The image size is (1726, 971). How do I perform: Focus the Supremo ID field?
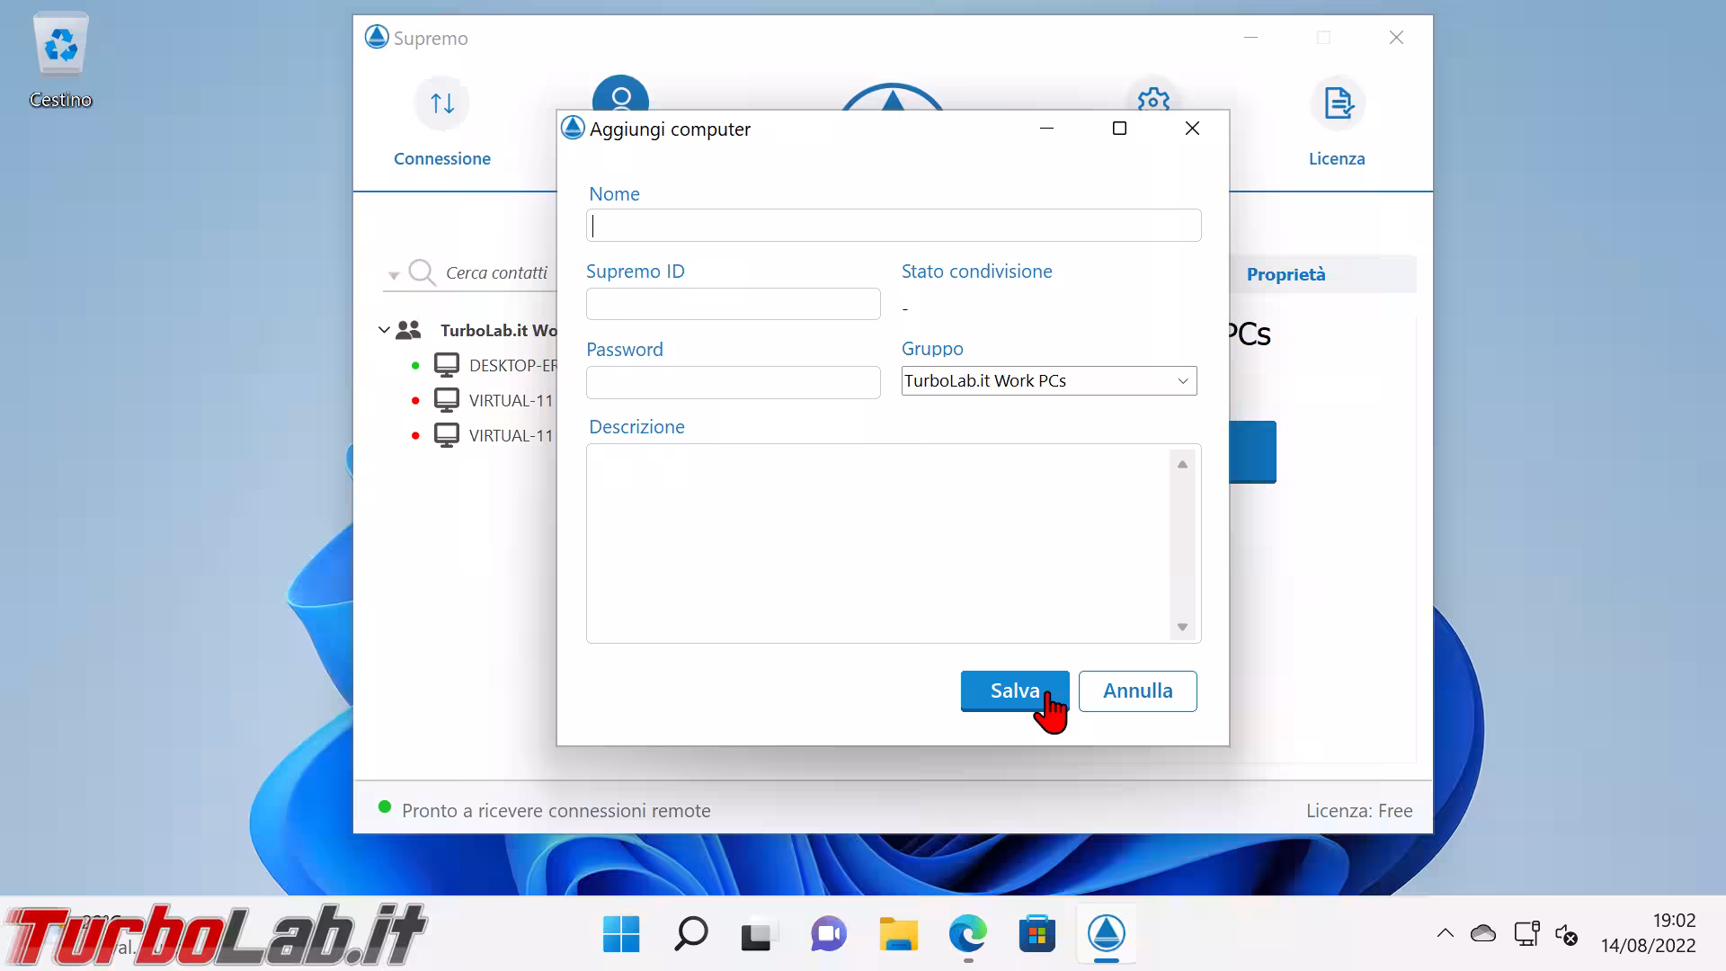click(x=733, y=304)
